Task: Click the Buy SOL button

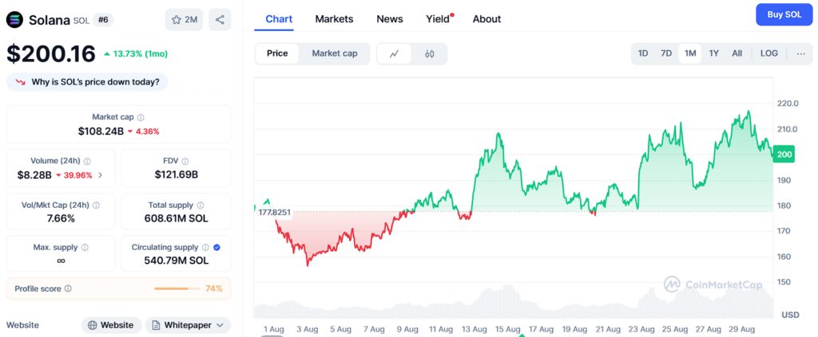Action: (x=784, y=14)
